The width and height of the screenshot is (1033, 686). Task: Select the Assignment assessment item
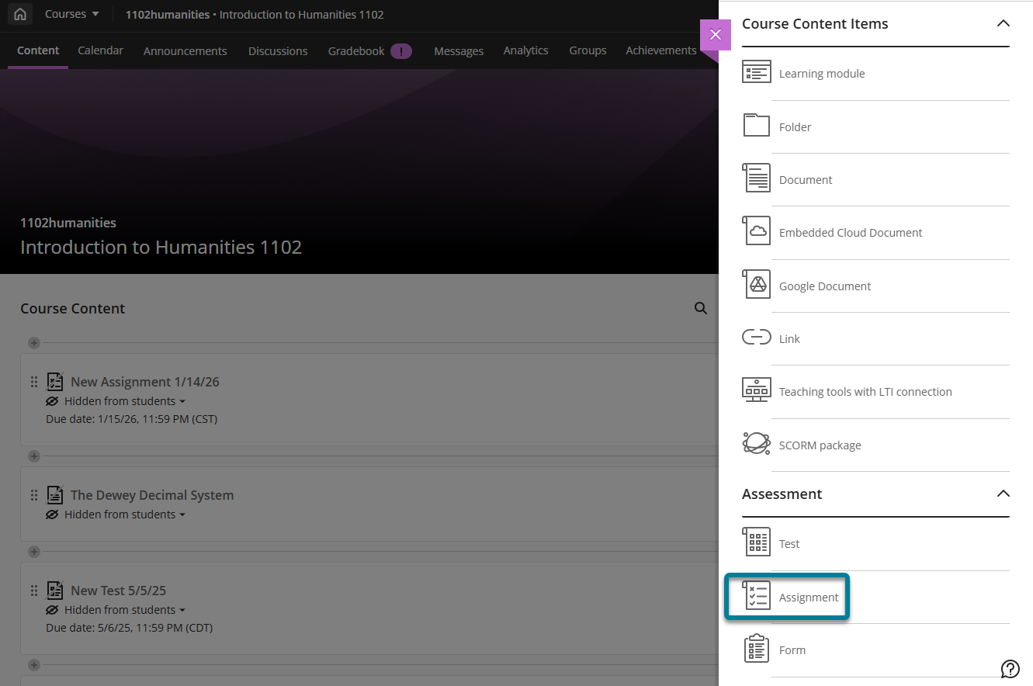809,597
